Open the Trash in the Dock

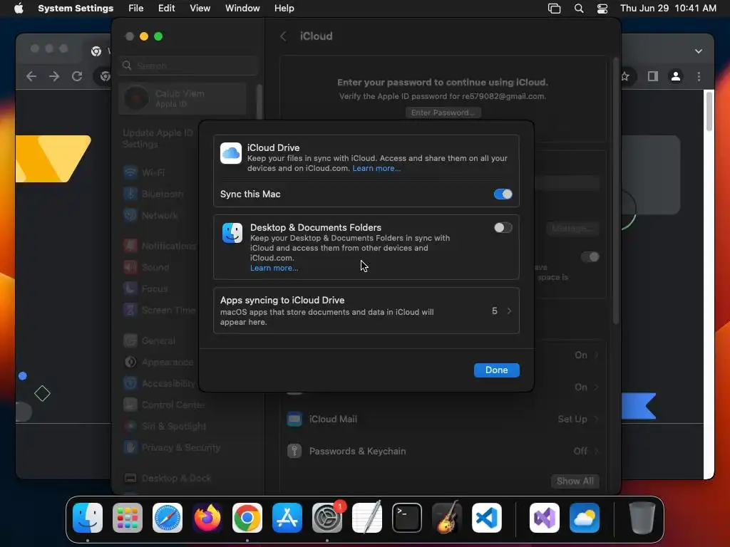pyautogui.click(x=642, y=518)
